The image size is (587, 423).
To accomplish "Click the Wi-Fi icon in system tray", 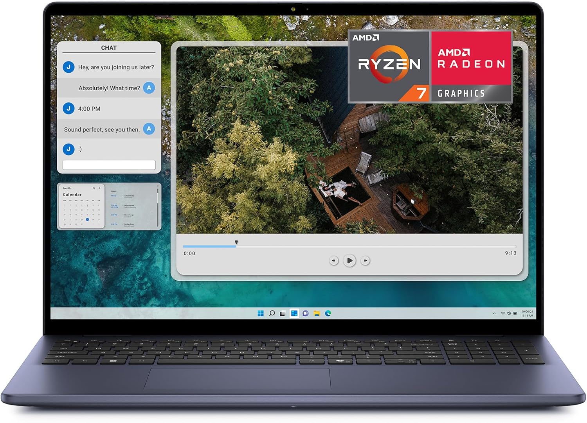I will (503, 314).
